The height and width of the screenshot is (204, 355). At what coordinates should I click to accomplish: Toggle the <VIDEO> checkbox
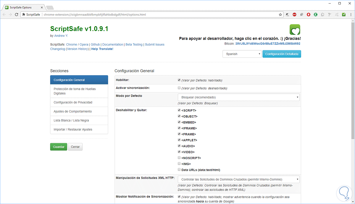click(x=179, y=151)
